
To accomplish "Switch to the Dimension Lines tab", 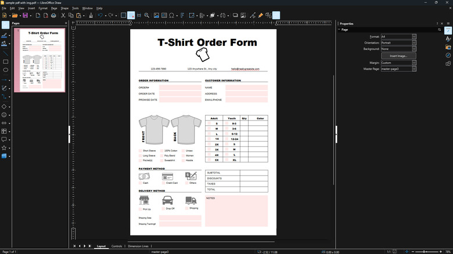I will pyautogui.click(x=138, y=246).
